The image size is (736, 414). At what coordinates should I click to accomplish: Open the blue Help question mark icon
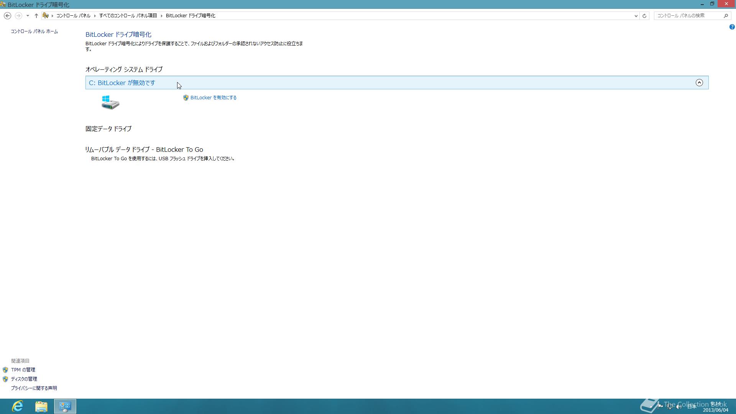732,27
